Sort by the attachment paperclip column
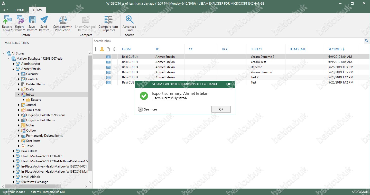The image size is (370, 195). point(115,49)
